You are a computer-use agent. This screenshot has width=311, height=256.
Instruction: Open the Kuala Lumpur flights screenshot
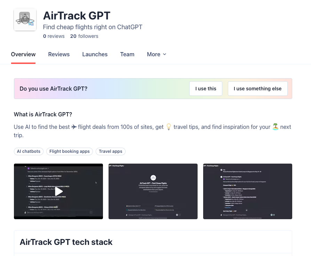point(248,191)
